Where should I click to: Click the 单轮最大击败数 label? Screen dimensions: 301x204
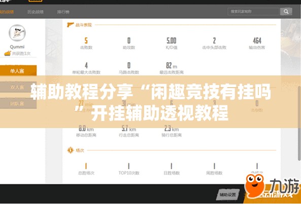tap(86, 72)
